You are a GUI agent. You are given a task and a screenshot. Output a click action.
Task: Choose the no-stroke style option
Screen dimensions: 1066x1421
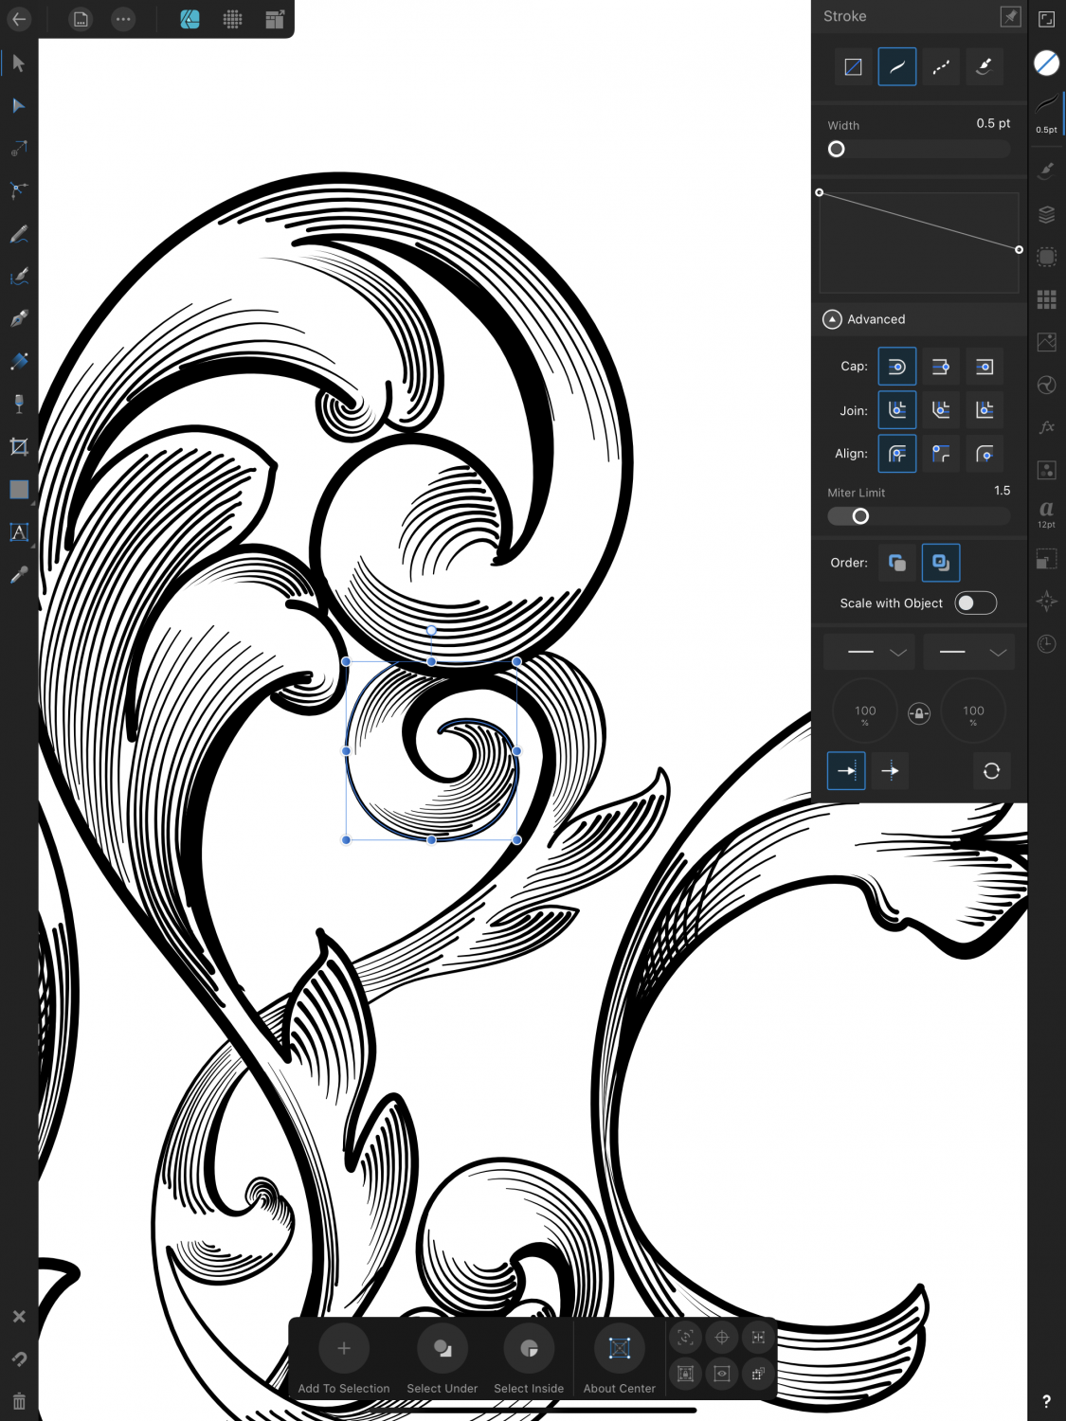[x=853, y=66]
